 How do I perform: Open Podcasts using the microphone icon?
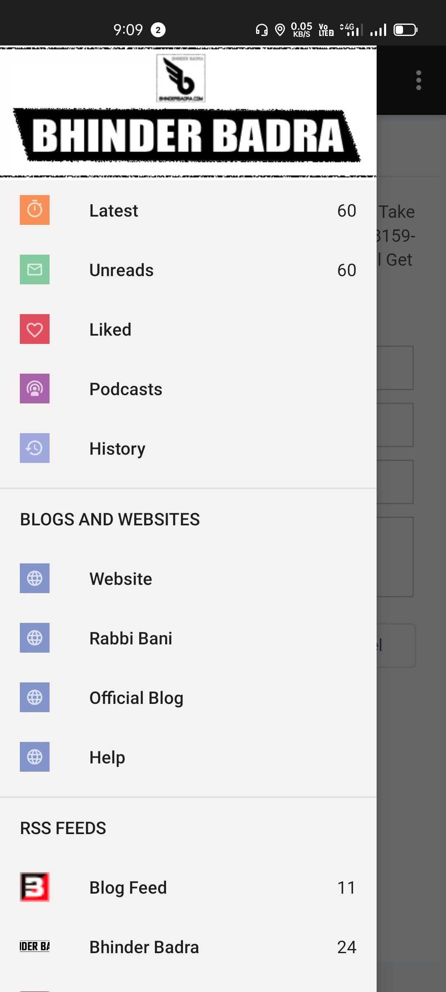[35, 388]
